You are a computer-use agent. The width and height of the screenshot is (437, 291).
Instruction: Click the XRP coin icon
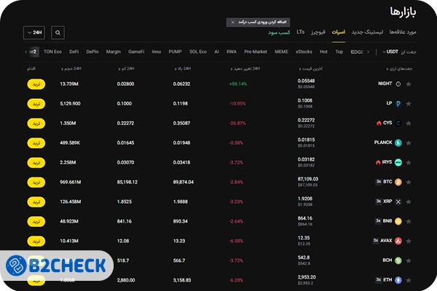click(398, 201)
